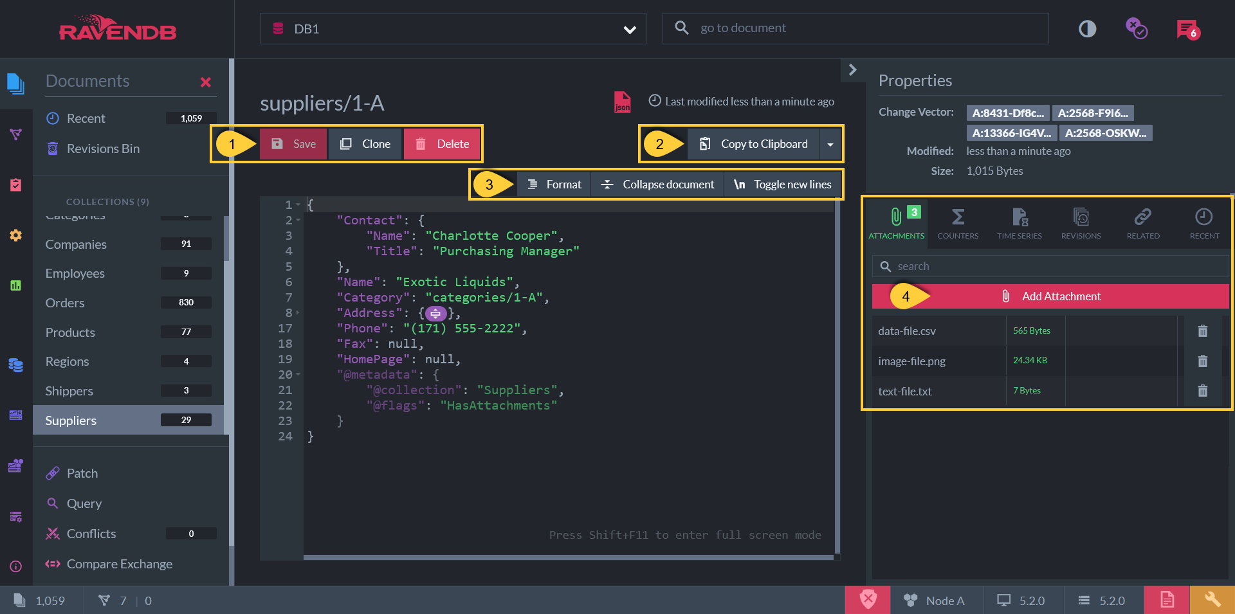This screenshot has width=1235, height=614.
Task: Switch to the Recent tab in Properties
Action: pyautogui.click(x=1204, y=223)
